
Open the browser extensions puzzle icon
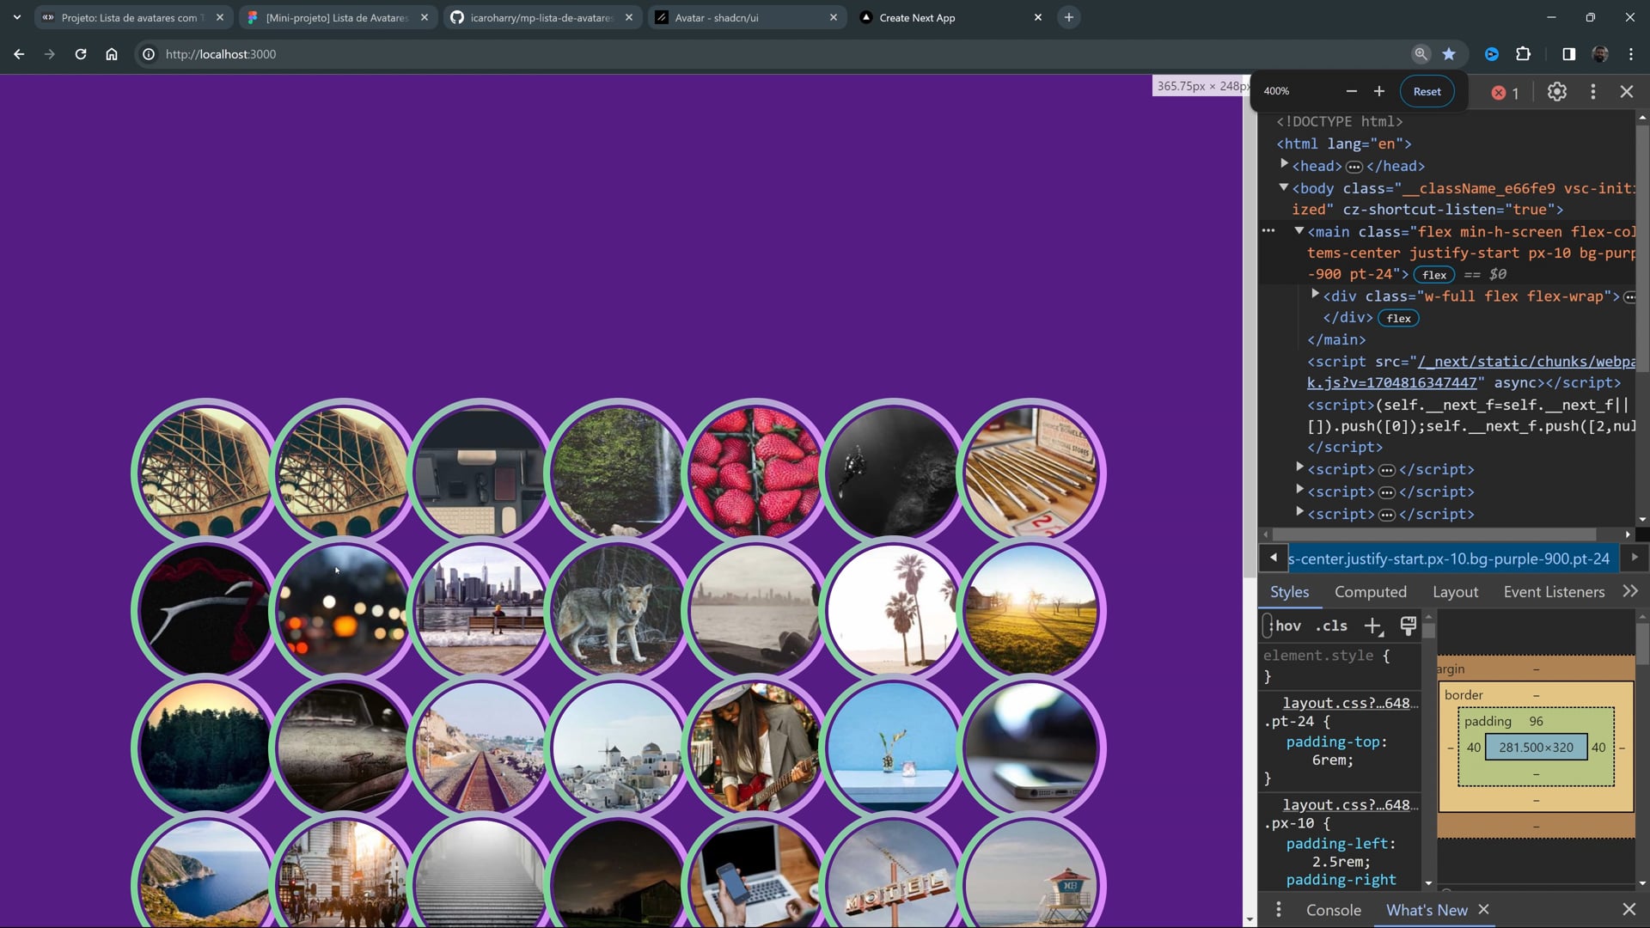coord(1523,54)
